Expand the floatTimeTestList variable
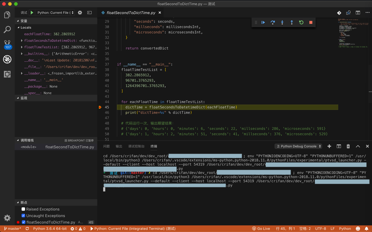The image size is (372, 232). pos(22,47)
